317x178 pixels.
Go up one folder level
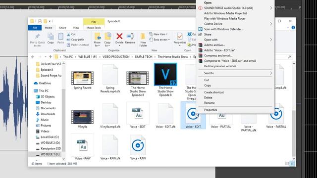[51, 57]
